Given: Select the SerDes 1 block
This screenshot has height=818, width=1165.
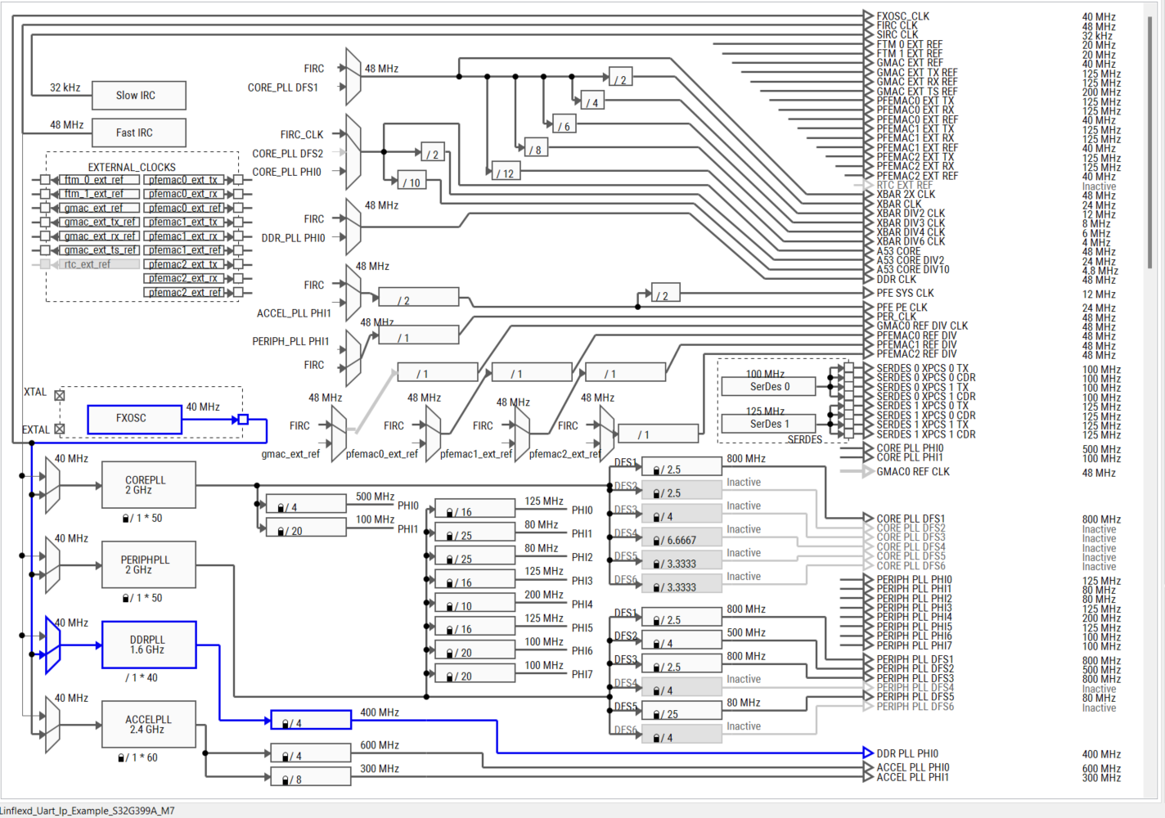Looking at the screenshot, I should [x=768, y=424].
